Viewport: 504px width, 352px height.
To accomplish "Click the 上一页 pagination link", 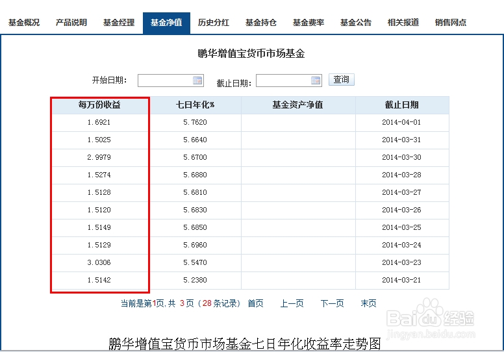I will pyautogui.click(x=292, y=303).
